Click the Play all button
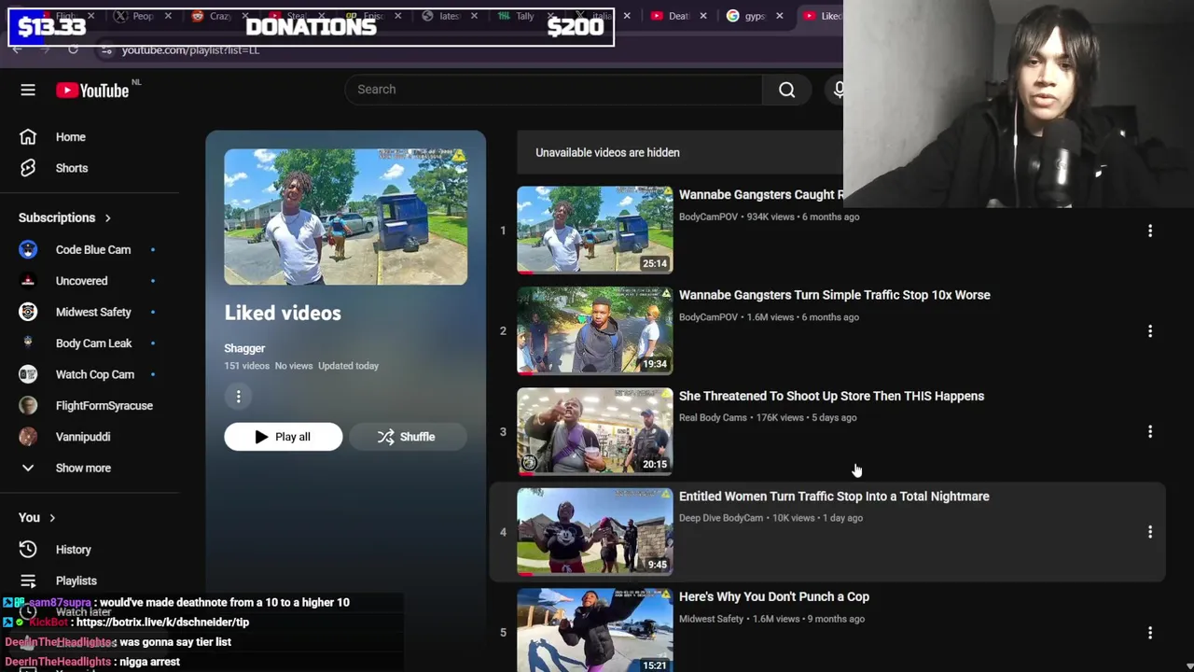The image size is (1194, 672). click(284, 437)
